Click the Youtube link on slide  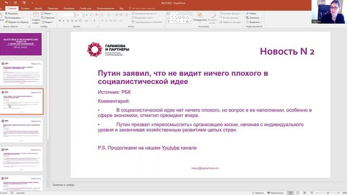click(x=170, y=148)
